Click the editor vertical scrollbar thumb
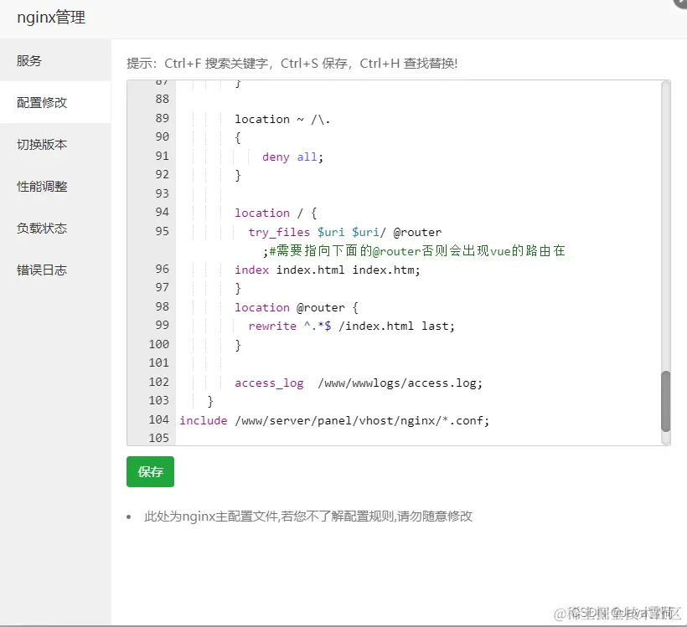 (665, 401)
